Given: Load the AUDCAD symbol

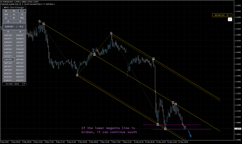Looking at the screenshot, I should [x=9, y=35].
